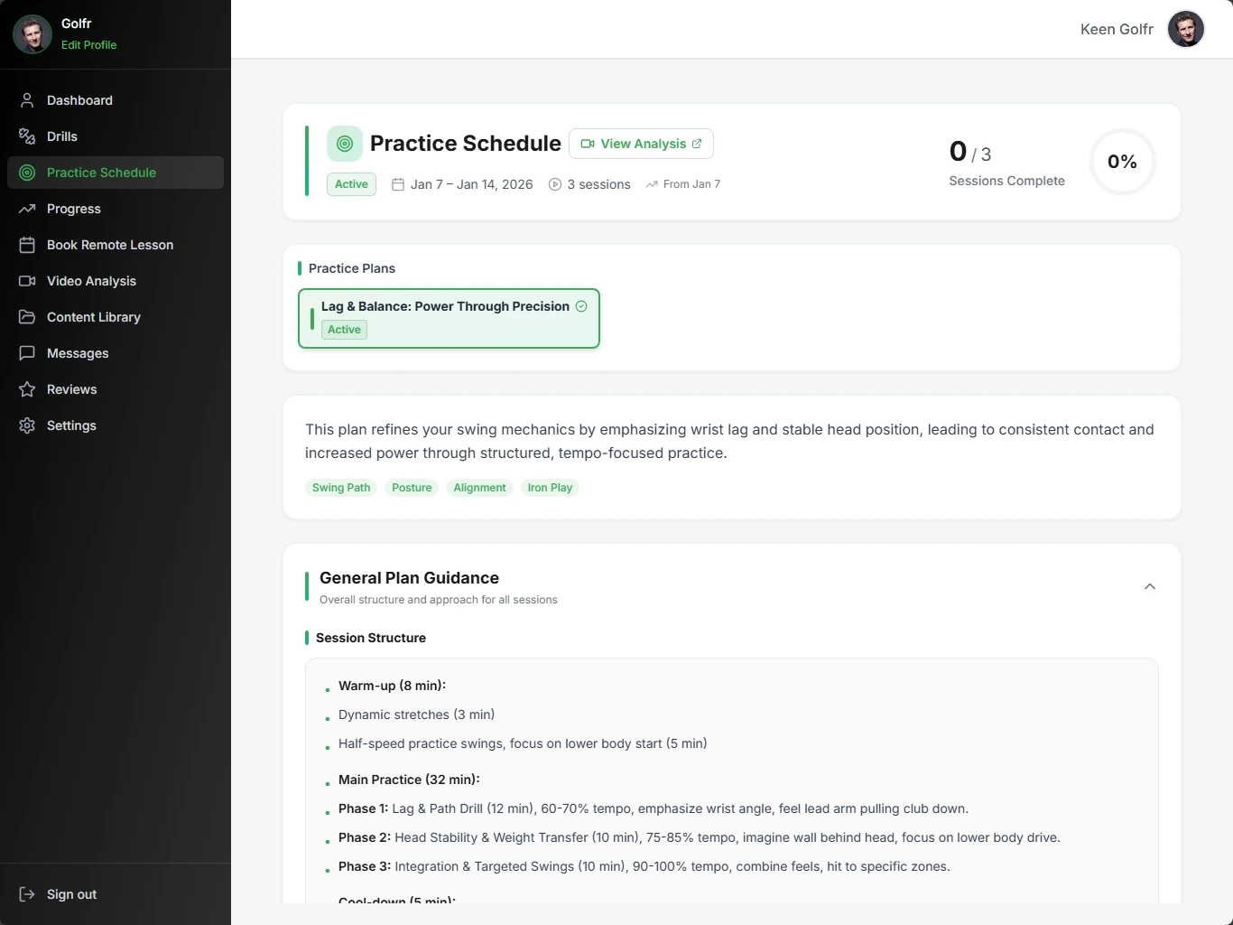Sign out of the account
The height and width of the screenshot is (925, 1233).
pos(71,894)
